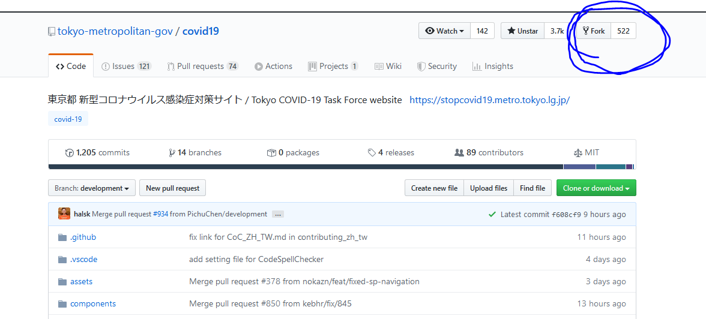Open the Projects tab
706x319 pixels.
click(333, 66)
